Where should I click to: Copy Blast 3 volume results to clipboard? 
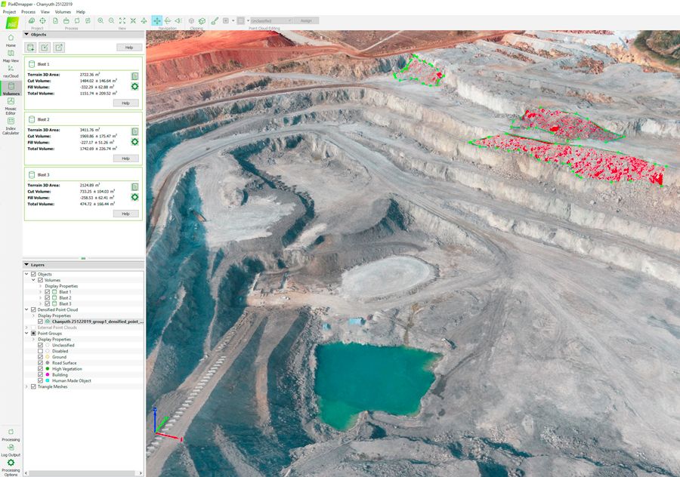click(135, 186)
